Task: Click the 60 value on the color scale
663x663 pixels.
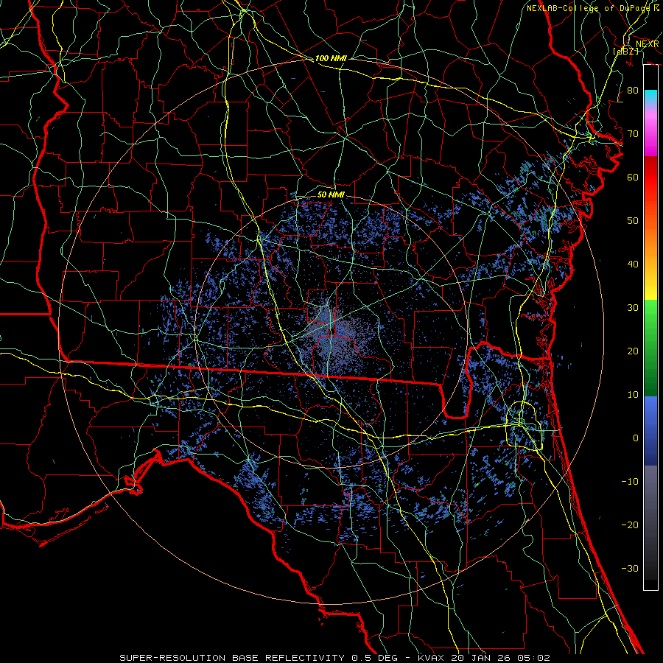Action: [633, 177]
